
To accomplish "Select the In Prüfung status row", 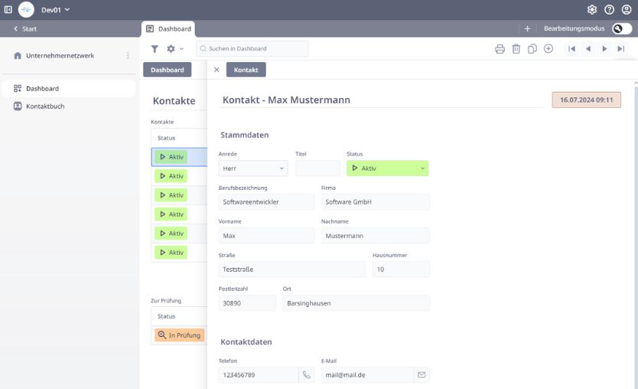I will tap(179, 335).
